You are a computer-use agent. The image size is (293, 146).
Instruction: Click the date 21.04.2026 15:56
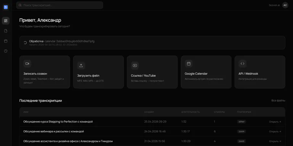coord(155,141)
